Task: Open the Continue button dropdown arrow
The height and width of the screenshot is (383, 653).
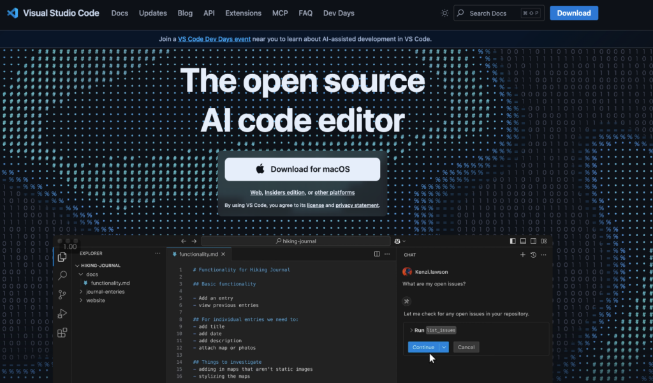Action: pos(444,347)
